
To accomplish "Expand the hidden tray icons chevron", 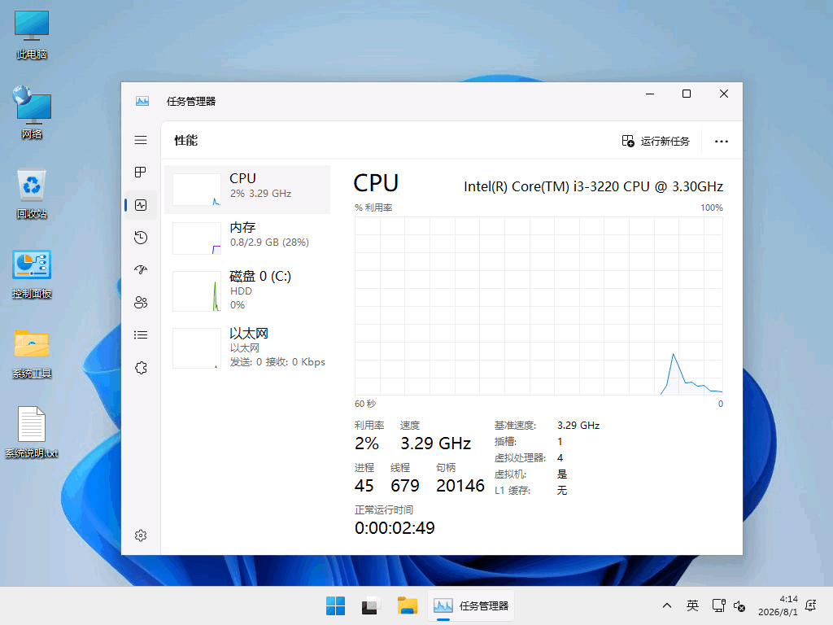I will tap(667, 605).
